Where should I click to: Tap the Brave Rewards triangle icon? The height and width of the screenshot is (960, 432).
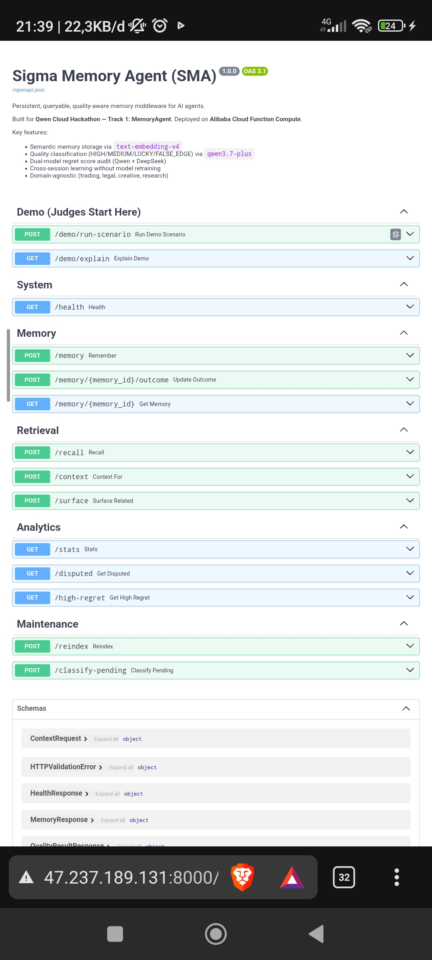tap(292, 878)
